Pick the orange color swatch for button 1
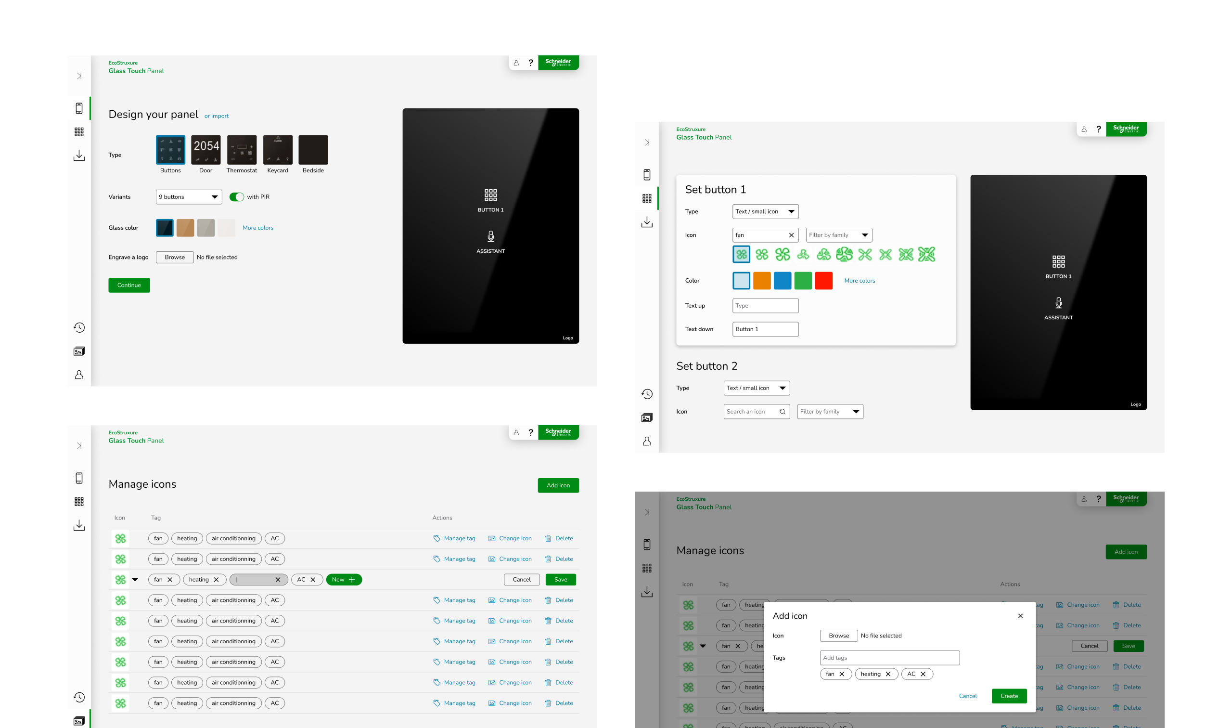The image size is (1232, 728). [x=762, y=281]
